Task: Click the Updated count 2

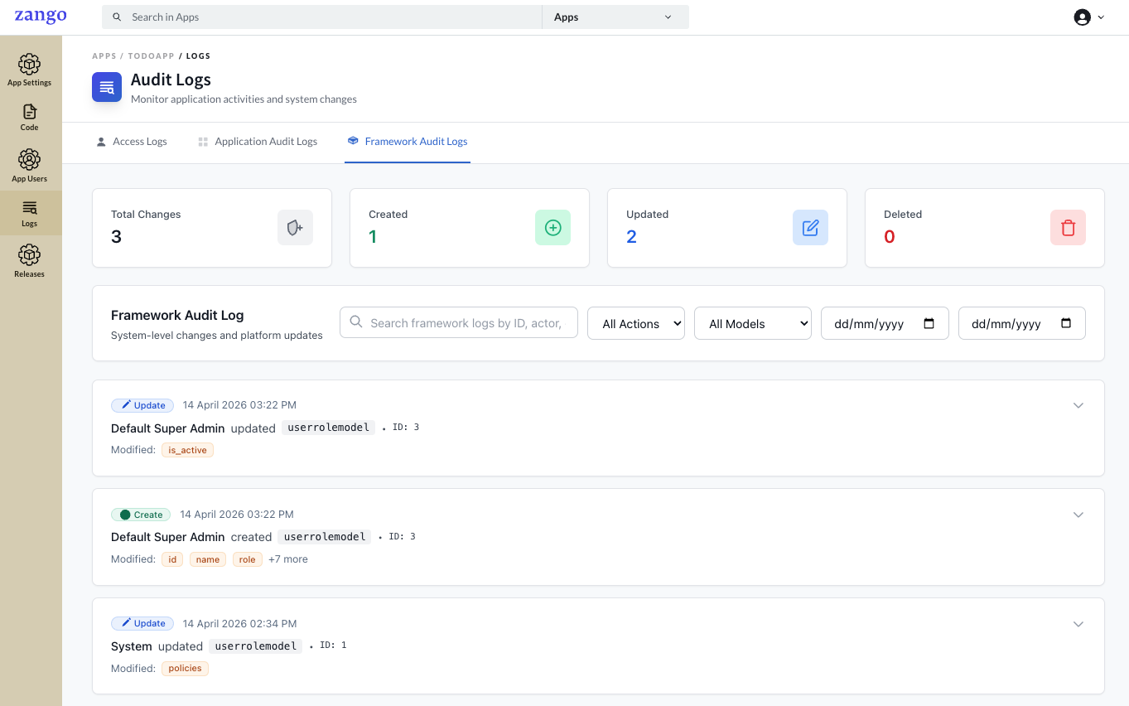Action: click(631, 237)
